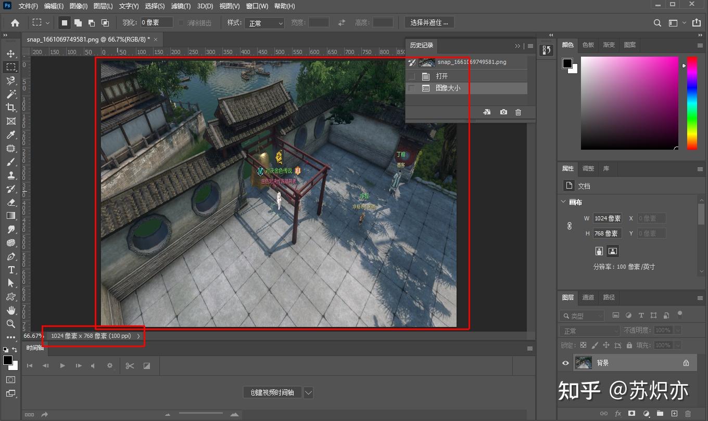Swap foreground and background colors
The image size is (708, 421).
tap(15, 350)
